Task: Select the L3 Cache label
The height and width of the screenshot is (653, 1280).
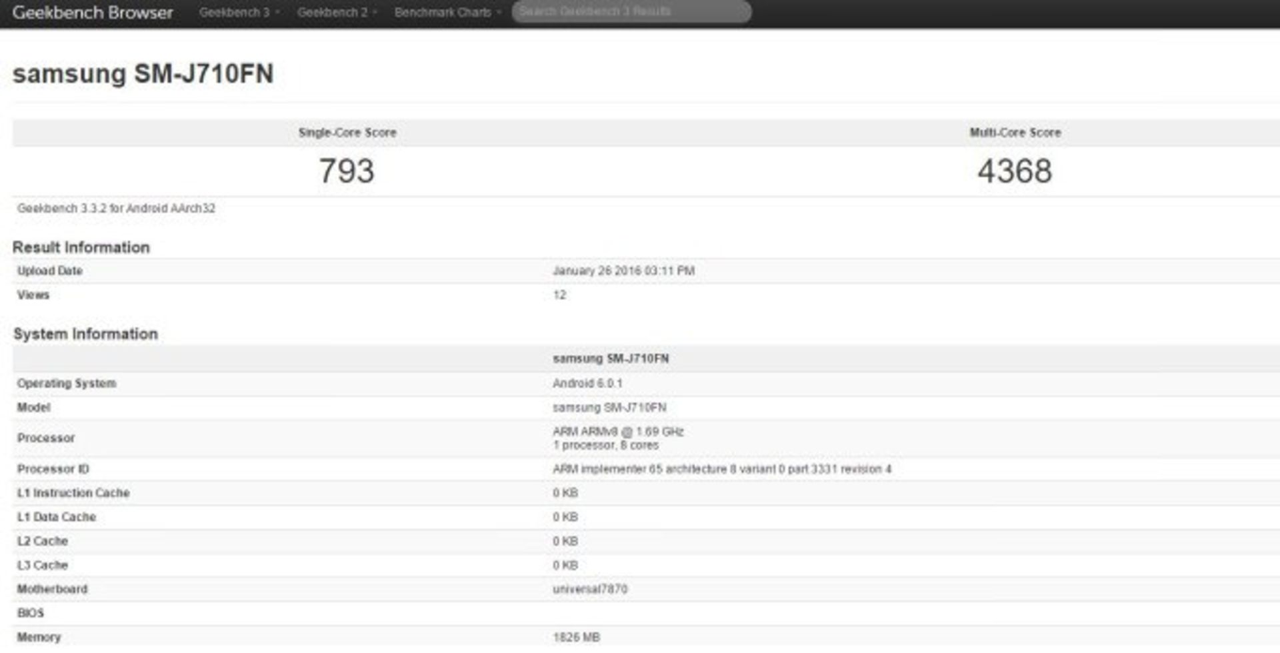Action: coord(43,565)
